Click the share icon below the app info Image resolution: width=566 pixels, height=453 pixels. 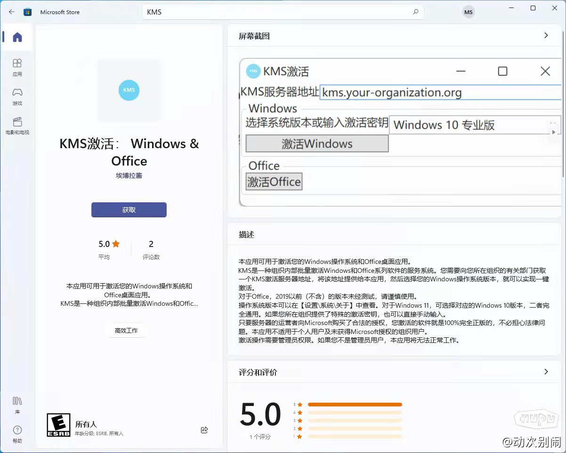(204, 430)
